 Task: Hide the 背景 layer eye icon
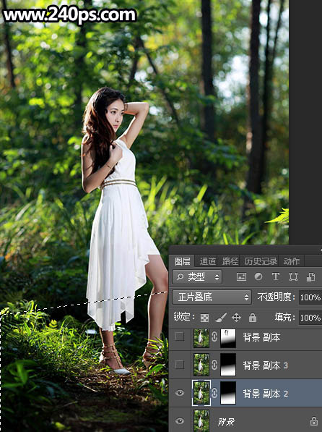[180, 421]
